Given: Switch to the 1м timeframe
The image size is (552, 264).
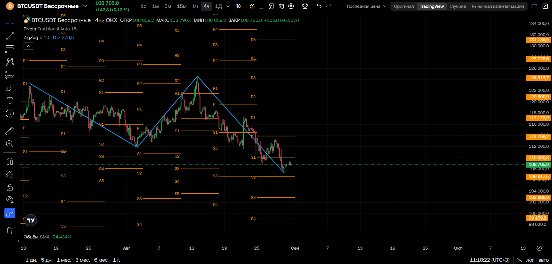Looking at the screenshot, I should [156, 6].
